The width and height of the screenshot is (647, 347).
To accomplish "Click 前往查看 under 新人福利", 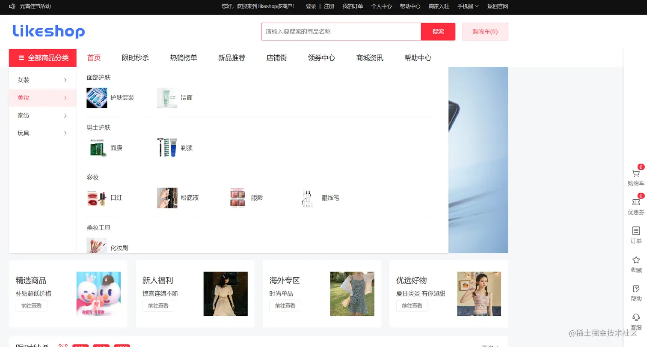I will pos(158,306).
